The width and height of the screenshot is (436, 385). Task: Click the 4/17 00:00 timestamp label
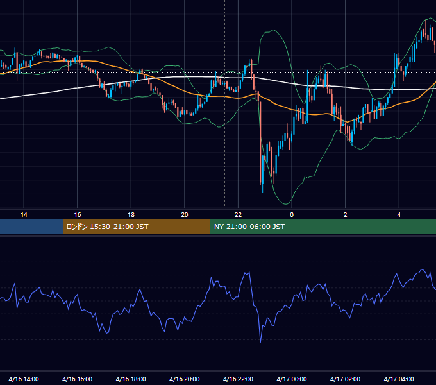point(292,379)
